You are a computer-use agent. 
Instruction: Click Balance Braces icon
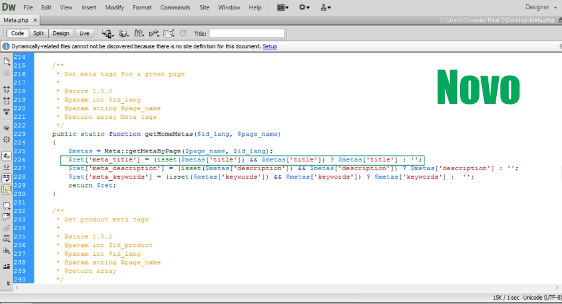[6, 139]
